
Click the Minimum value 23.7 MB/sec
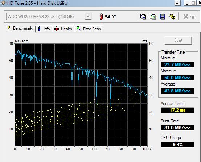pos(177,65)
